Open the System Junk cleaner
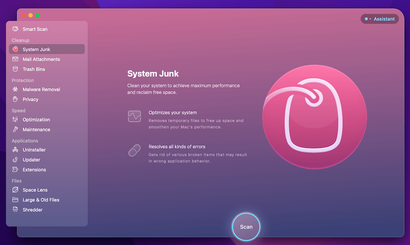 coord(36,49)
